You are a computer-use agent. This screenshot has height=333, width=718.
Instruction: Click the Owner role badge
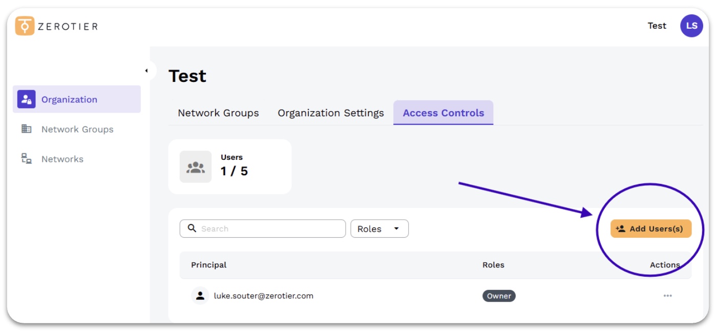[x=499, y=296]
